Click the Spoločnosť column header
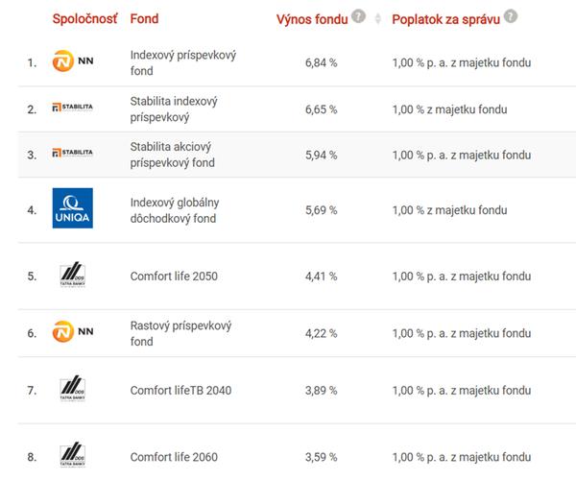Viewport: 576px width, 481px height. (84, 18)
